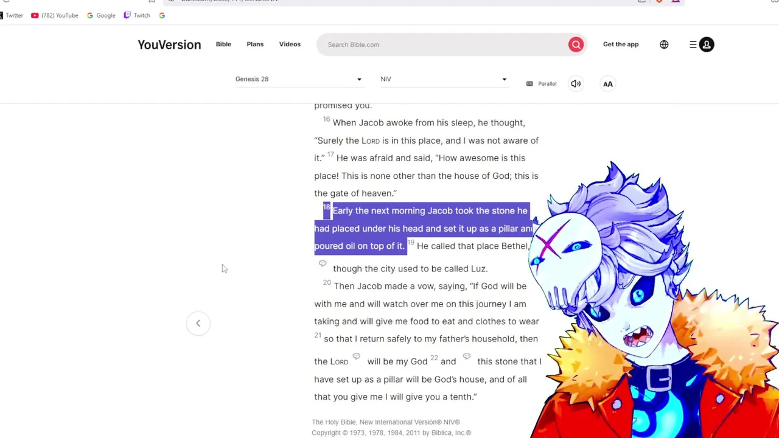Open the Google bookmark

click(101, 15)
